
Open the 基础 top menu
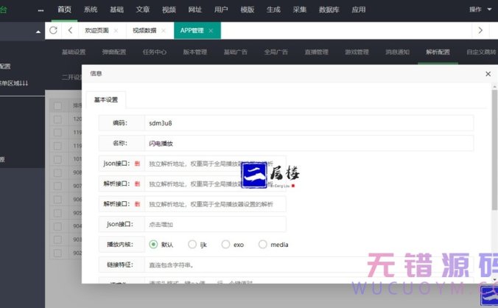[116, 10]
